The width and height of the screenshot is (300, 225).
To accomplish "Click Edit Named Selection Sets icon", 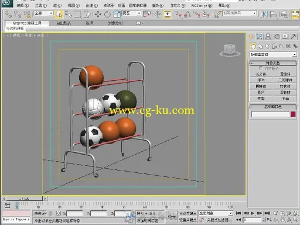I will [x=217, y=15].
